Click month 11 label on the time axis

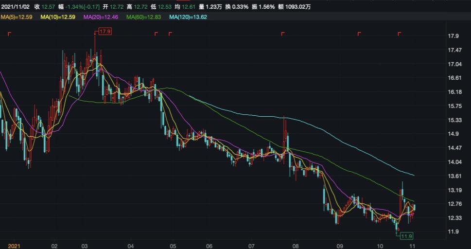click(413, 246)
